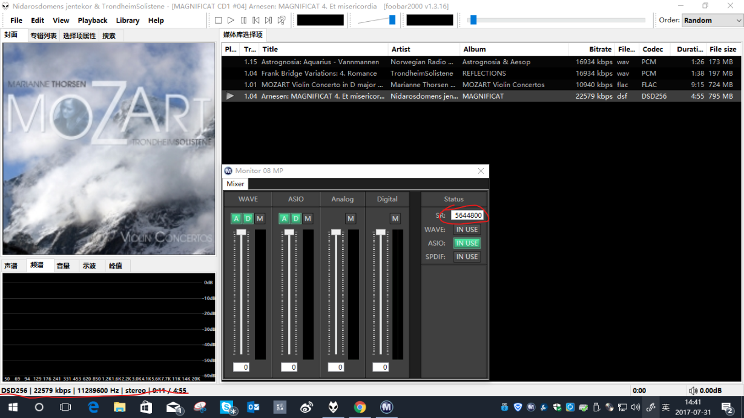The image size is (744, 418).
Task: Switch to the 声谱 visualization tab
Action: click(x=11, y=266)
